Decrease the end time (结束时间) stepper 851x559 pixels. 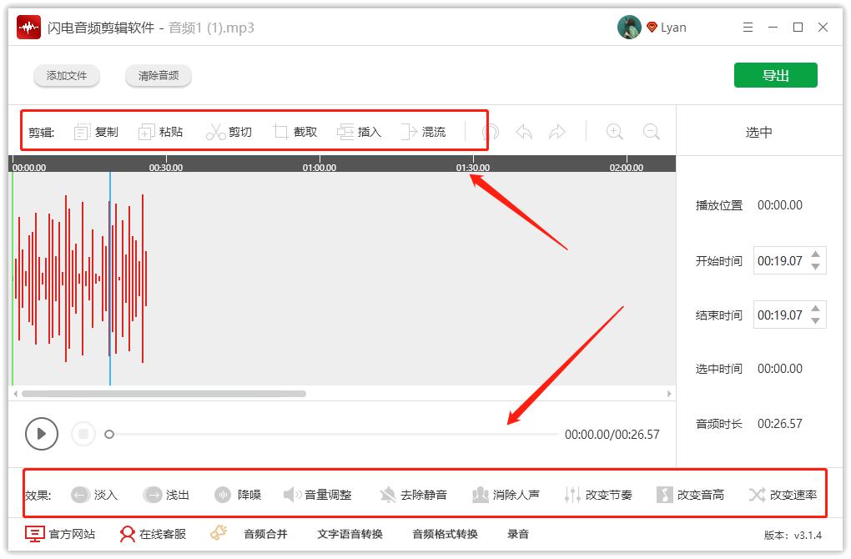pyautogui.click(x=815, y=320)
